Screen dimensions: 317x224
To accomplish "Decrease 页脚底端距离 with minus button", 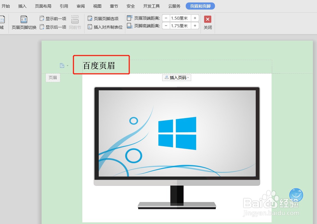I will pos(166,26).
